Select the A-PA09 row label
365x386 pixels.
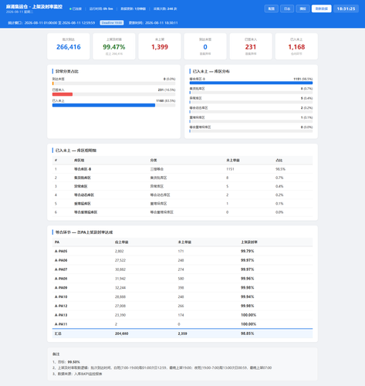tap(61, 288)
